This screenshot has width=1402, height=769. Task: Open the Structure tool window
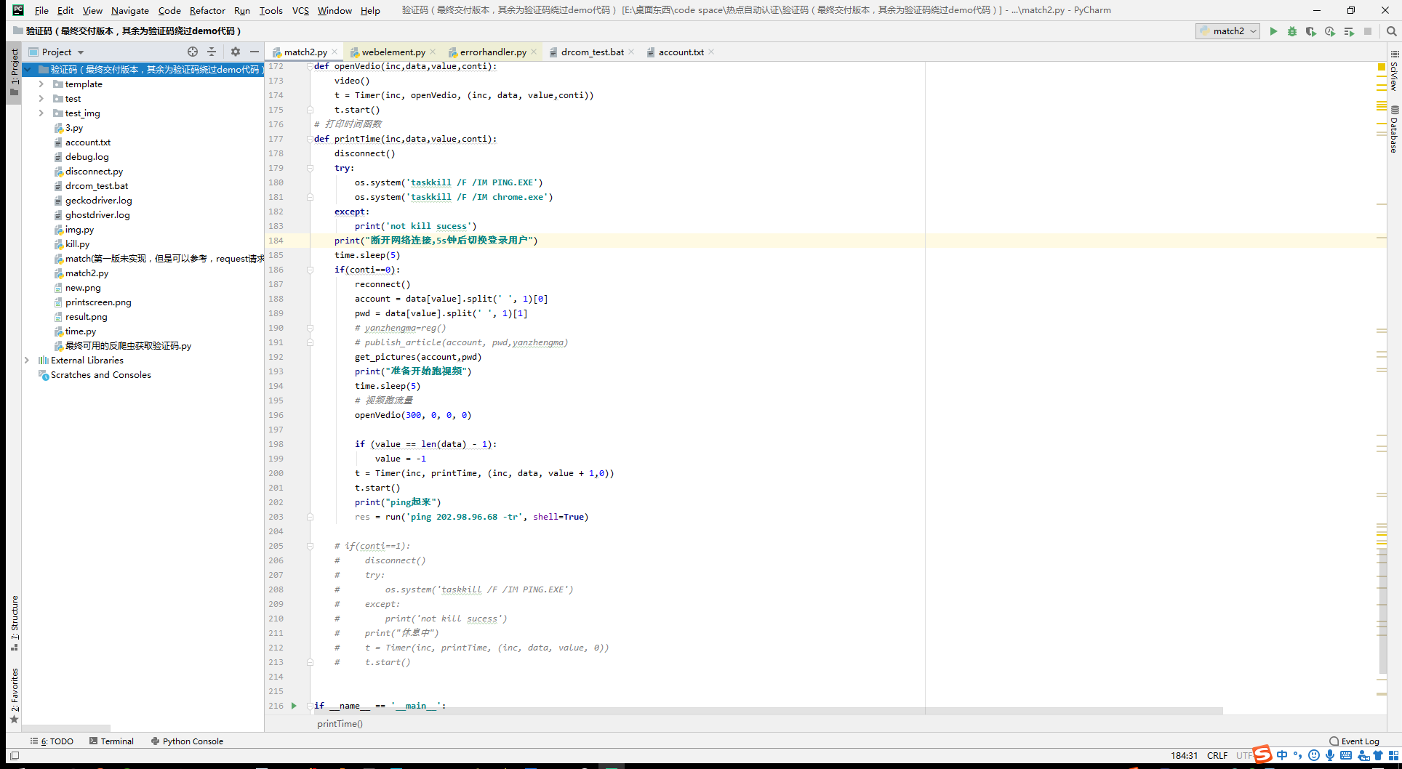[14, 623]
